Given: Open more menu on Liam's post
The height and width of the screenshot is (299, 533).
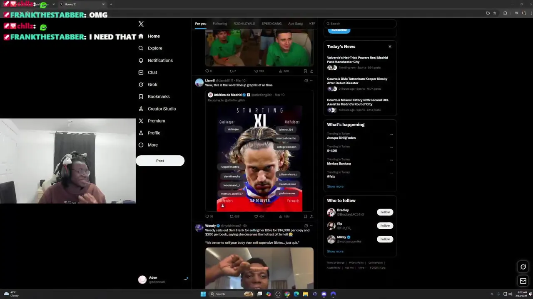Looking at the screenshot, I should pyautogui.click(x=311, y=81).
